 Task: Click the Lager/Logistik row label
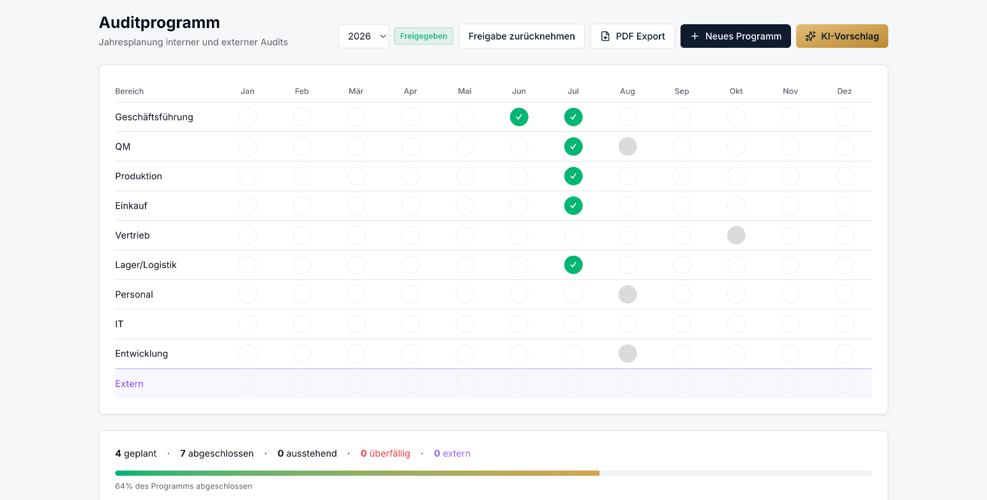point(146,265)
